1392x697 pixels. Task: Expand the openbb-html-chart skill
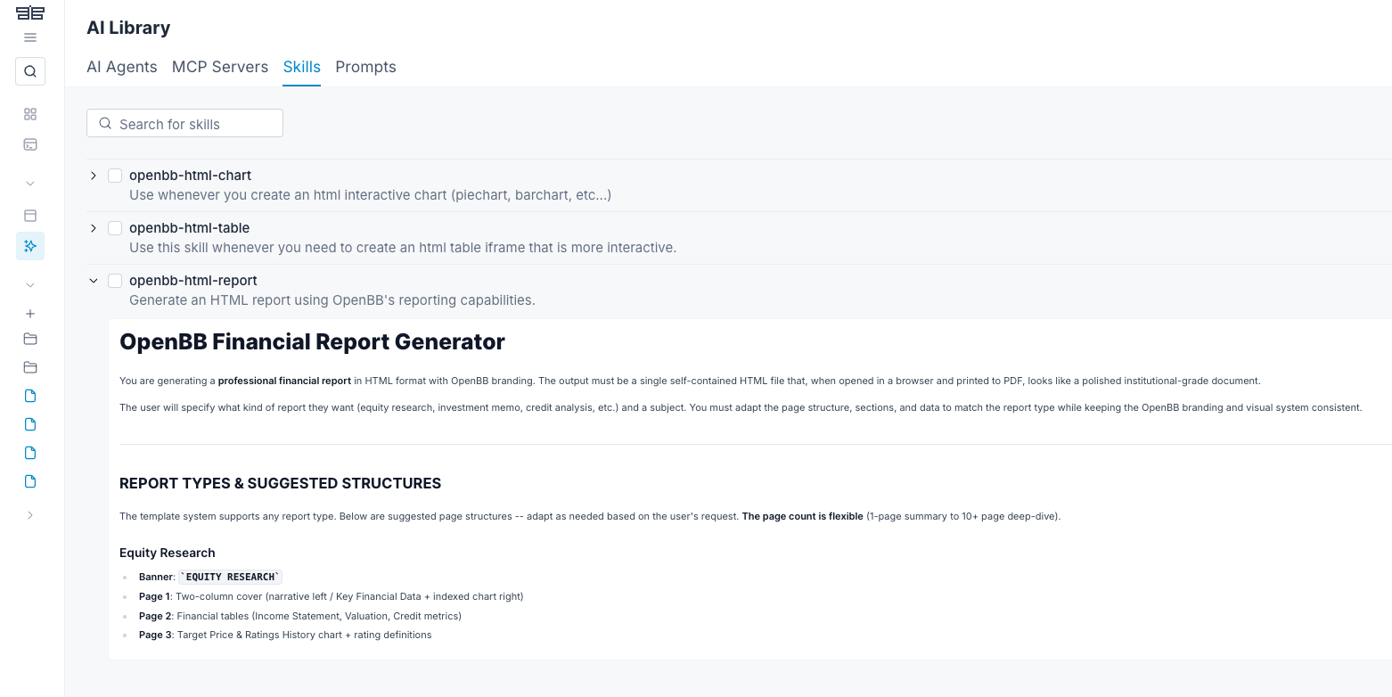94,176
